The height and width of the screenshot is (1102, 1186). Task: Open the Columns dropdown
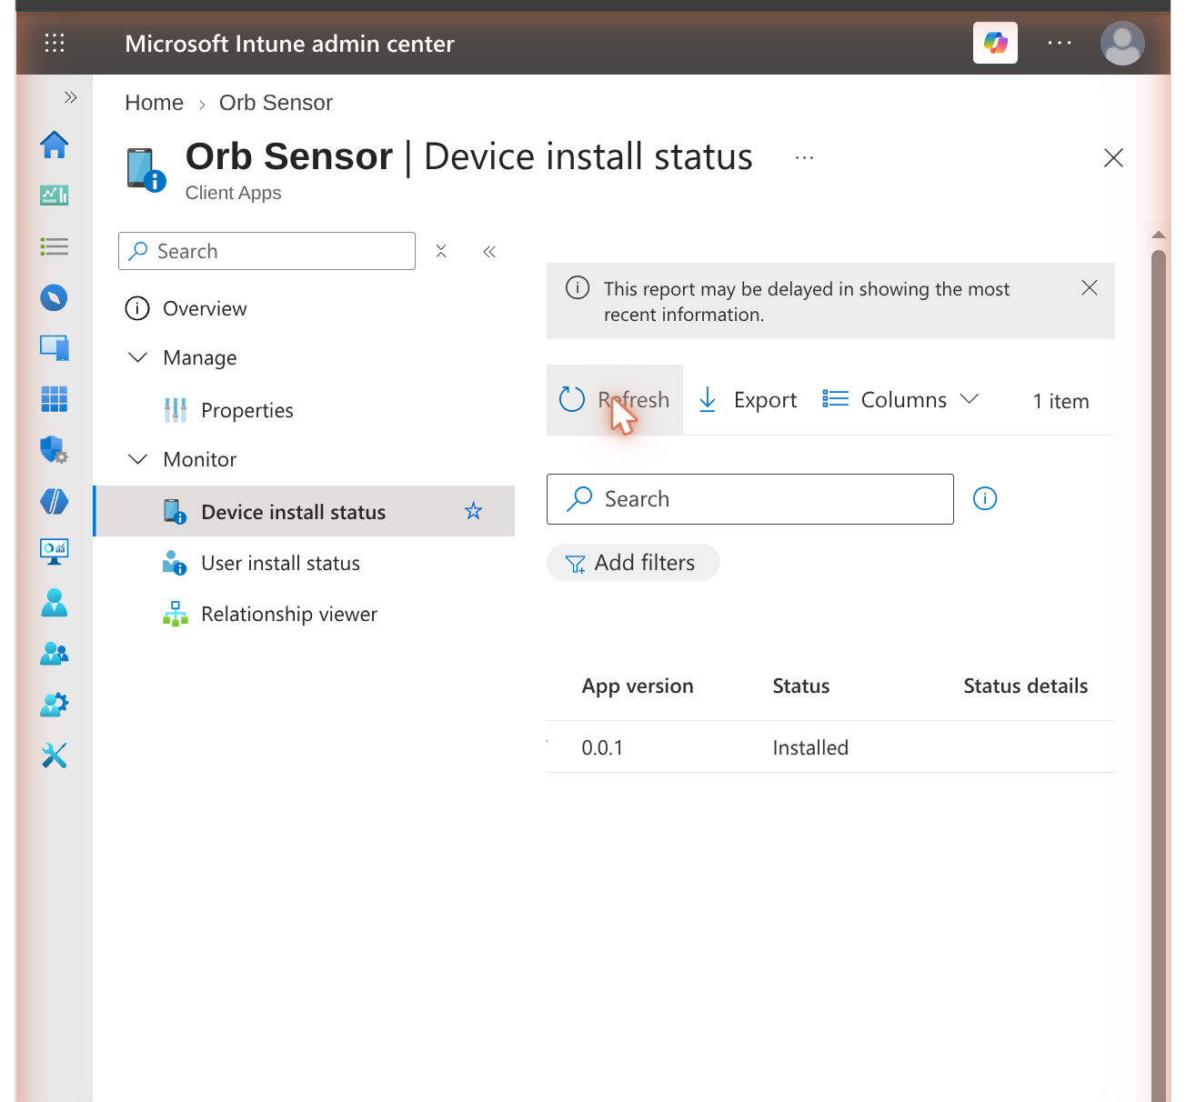click(900, 400)
